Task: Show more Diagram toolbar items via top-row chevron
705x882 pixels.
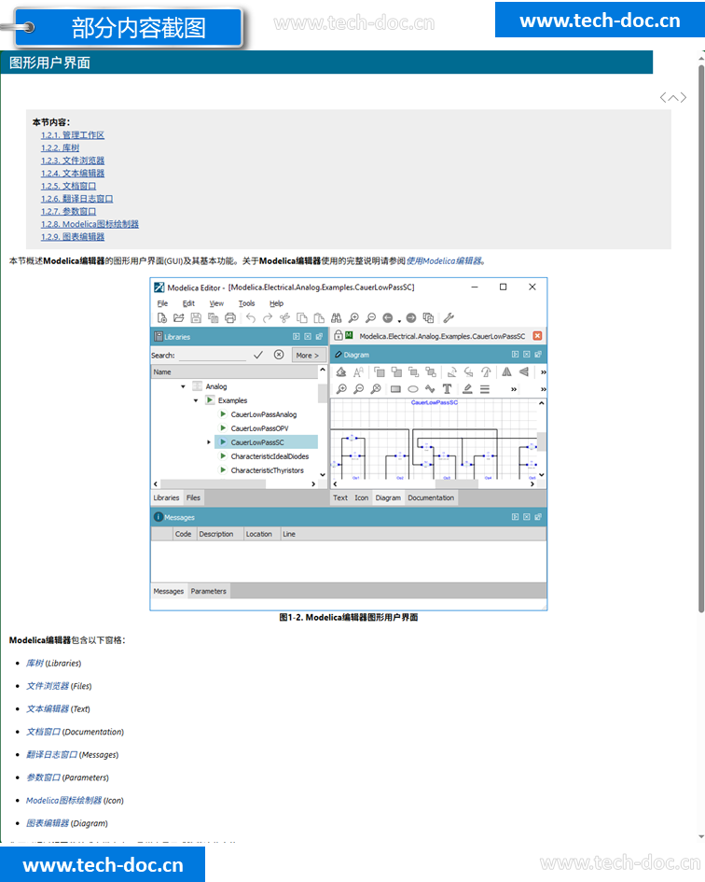Action: (x=543, y=371)
